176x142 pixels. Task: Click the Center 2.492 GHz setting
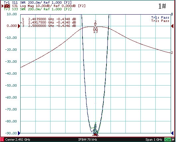tap(18, 140)
